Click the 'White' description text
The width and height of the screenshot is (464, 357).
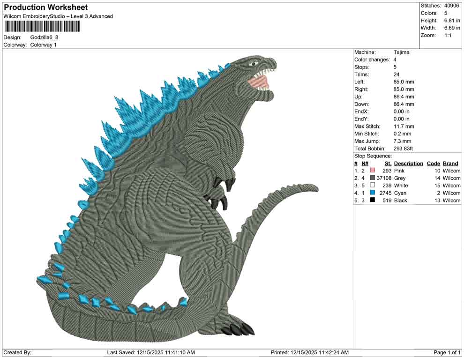coord(401,186)
